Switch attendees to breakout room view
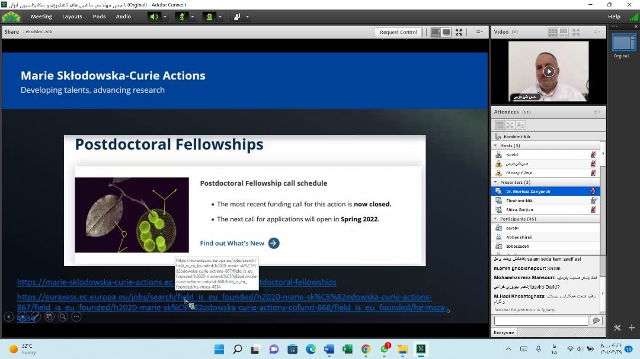The image size is (640, 359). 510,125
